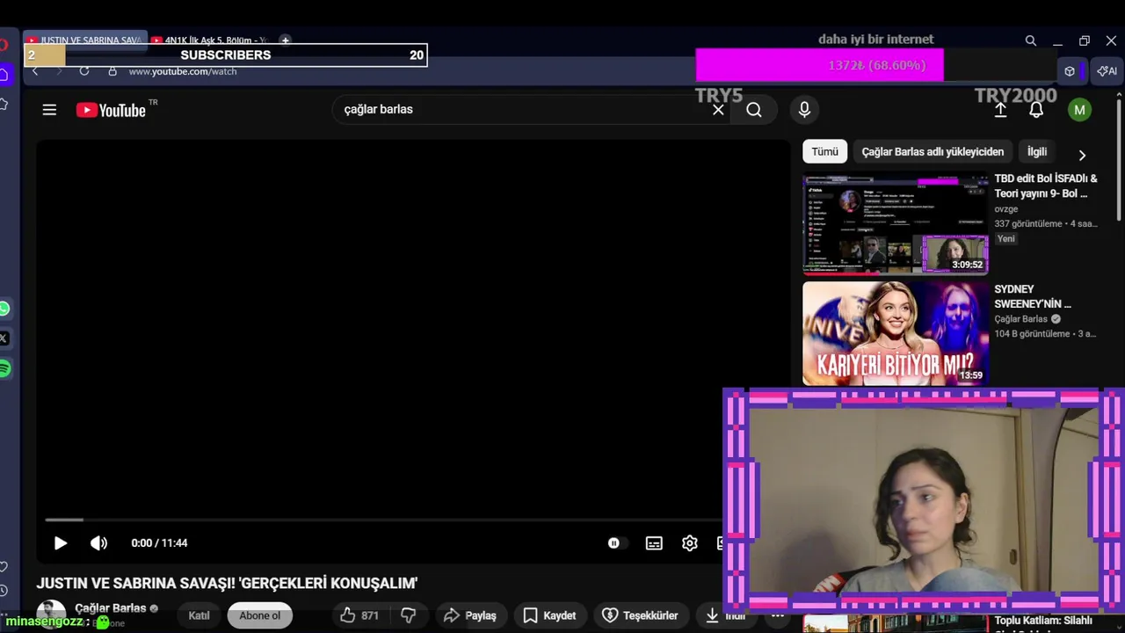
Task: Click the site lock icon in address bar
Action: point(112,71)
